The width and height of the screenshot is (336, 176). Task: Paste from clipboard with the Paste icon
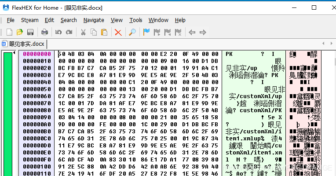tap(104, 32)
